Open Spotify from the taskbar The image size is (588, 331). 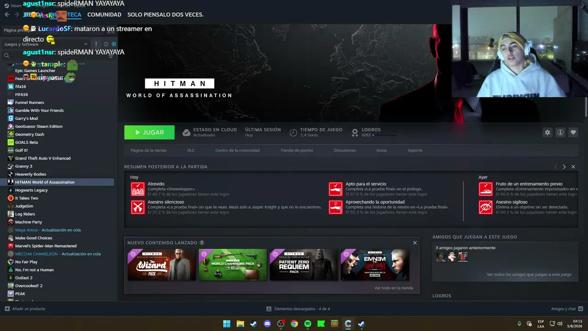coord(308,324)
